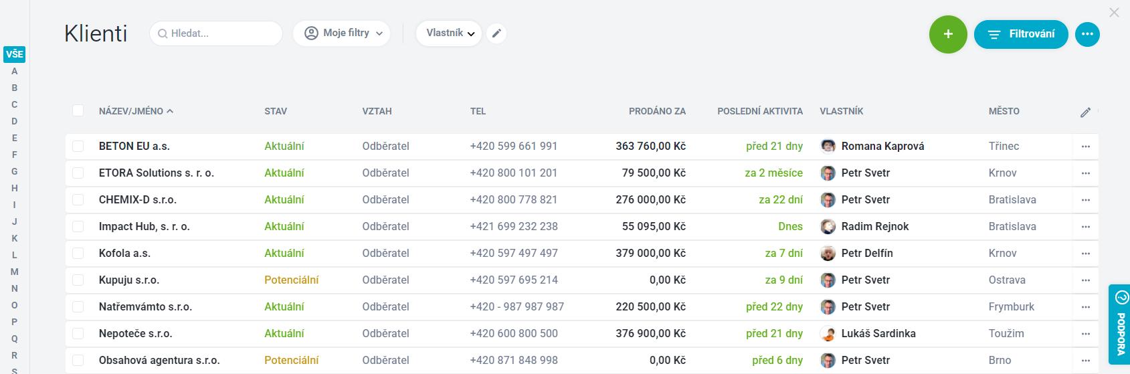Check the Nepoteče s.r.o. row checkbox
Screen dimensions: 1130x374
click(78, 333)
